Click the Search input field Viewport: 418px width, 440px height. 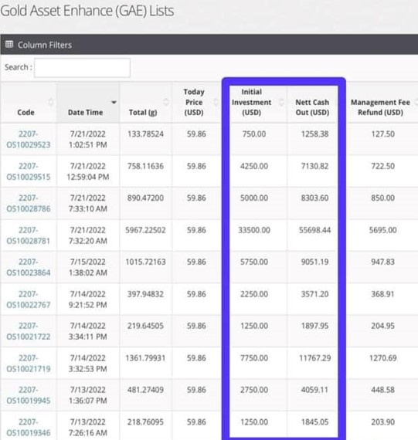[x=83, y=68]
